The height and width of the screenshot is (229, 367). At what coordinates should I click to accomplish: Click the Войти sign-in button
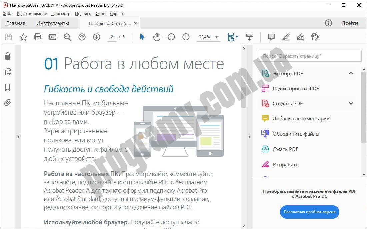click(x=350, y=23)
